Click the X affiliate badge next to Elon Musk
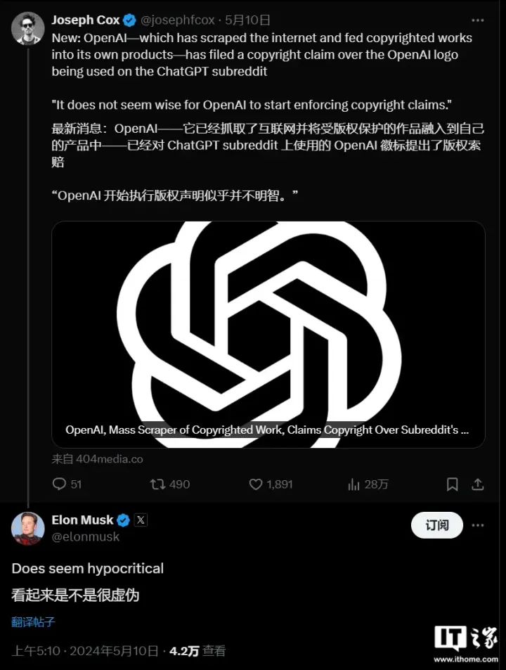 coord(141,520)
